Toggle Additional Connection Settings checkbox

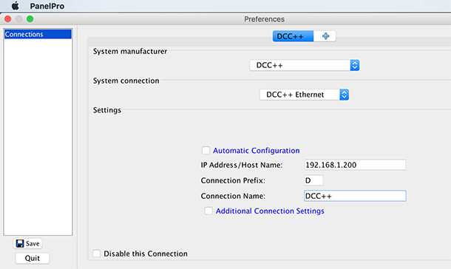pos(208,211)
